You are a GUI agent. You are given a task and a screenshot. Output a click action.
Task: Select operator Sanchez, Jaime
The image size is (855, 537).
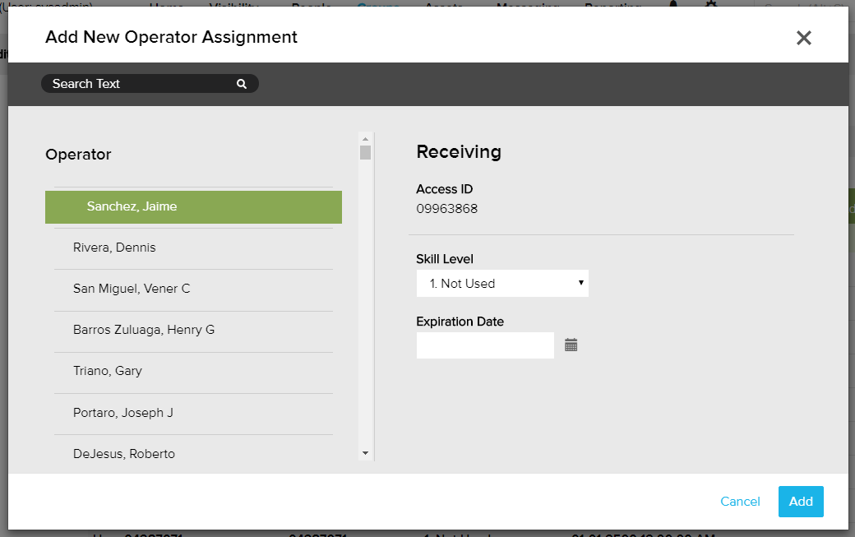(x=193, y=207)
